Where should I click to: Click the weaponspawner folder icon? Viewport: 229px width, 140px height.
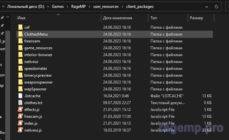pos(20,82)
